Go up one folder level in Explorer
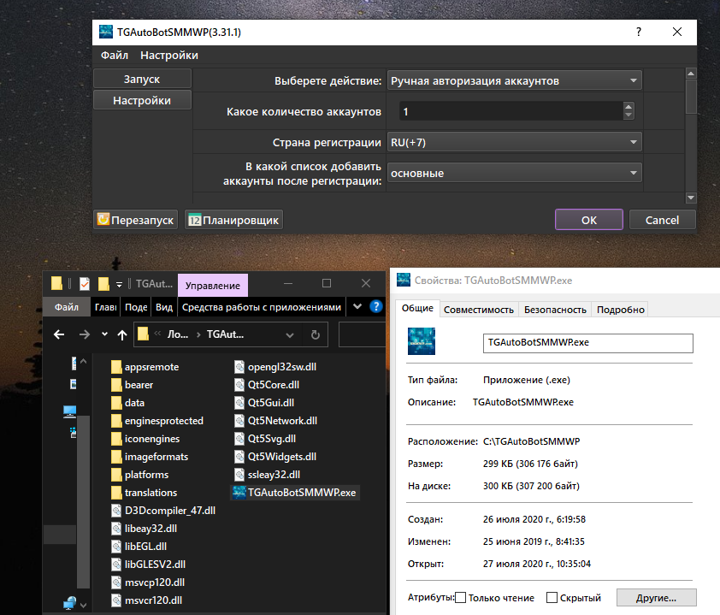This screenshot has height=615, width=720. [122, 334]
